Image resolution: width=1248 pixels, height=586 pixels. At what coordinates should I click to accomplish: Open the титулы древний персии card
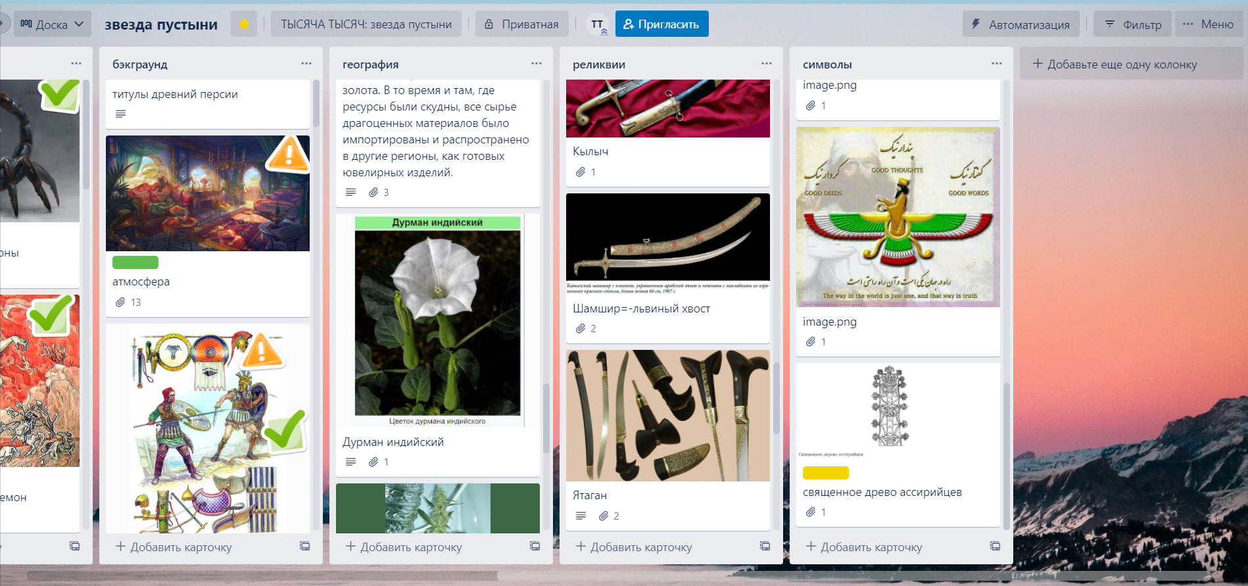208,103
